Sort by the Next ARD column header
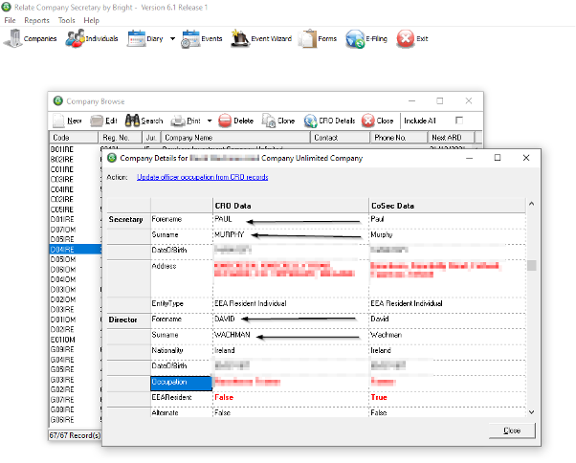The width and height of the screenshot is (576, 463). tap(451, 138)
